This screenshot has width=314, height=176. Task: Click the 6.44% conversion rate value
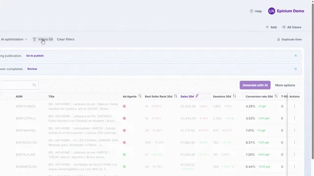click(250, 167)
